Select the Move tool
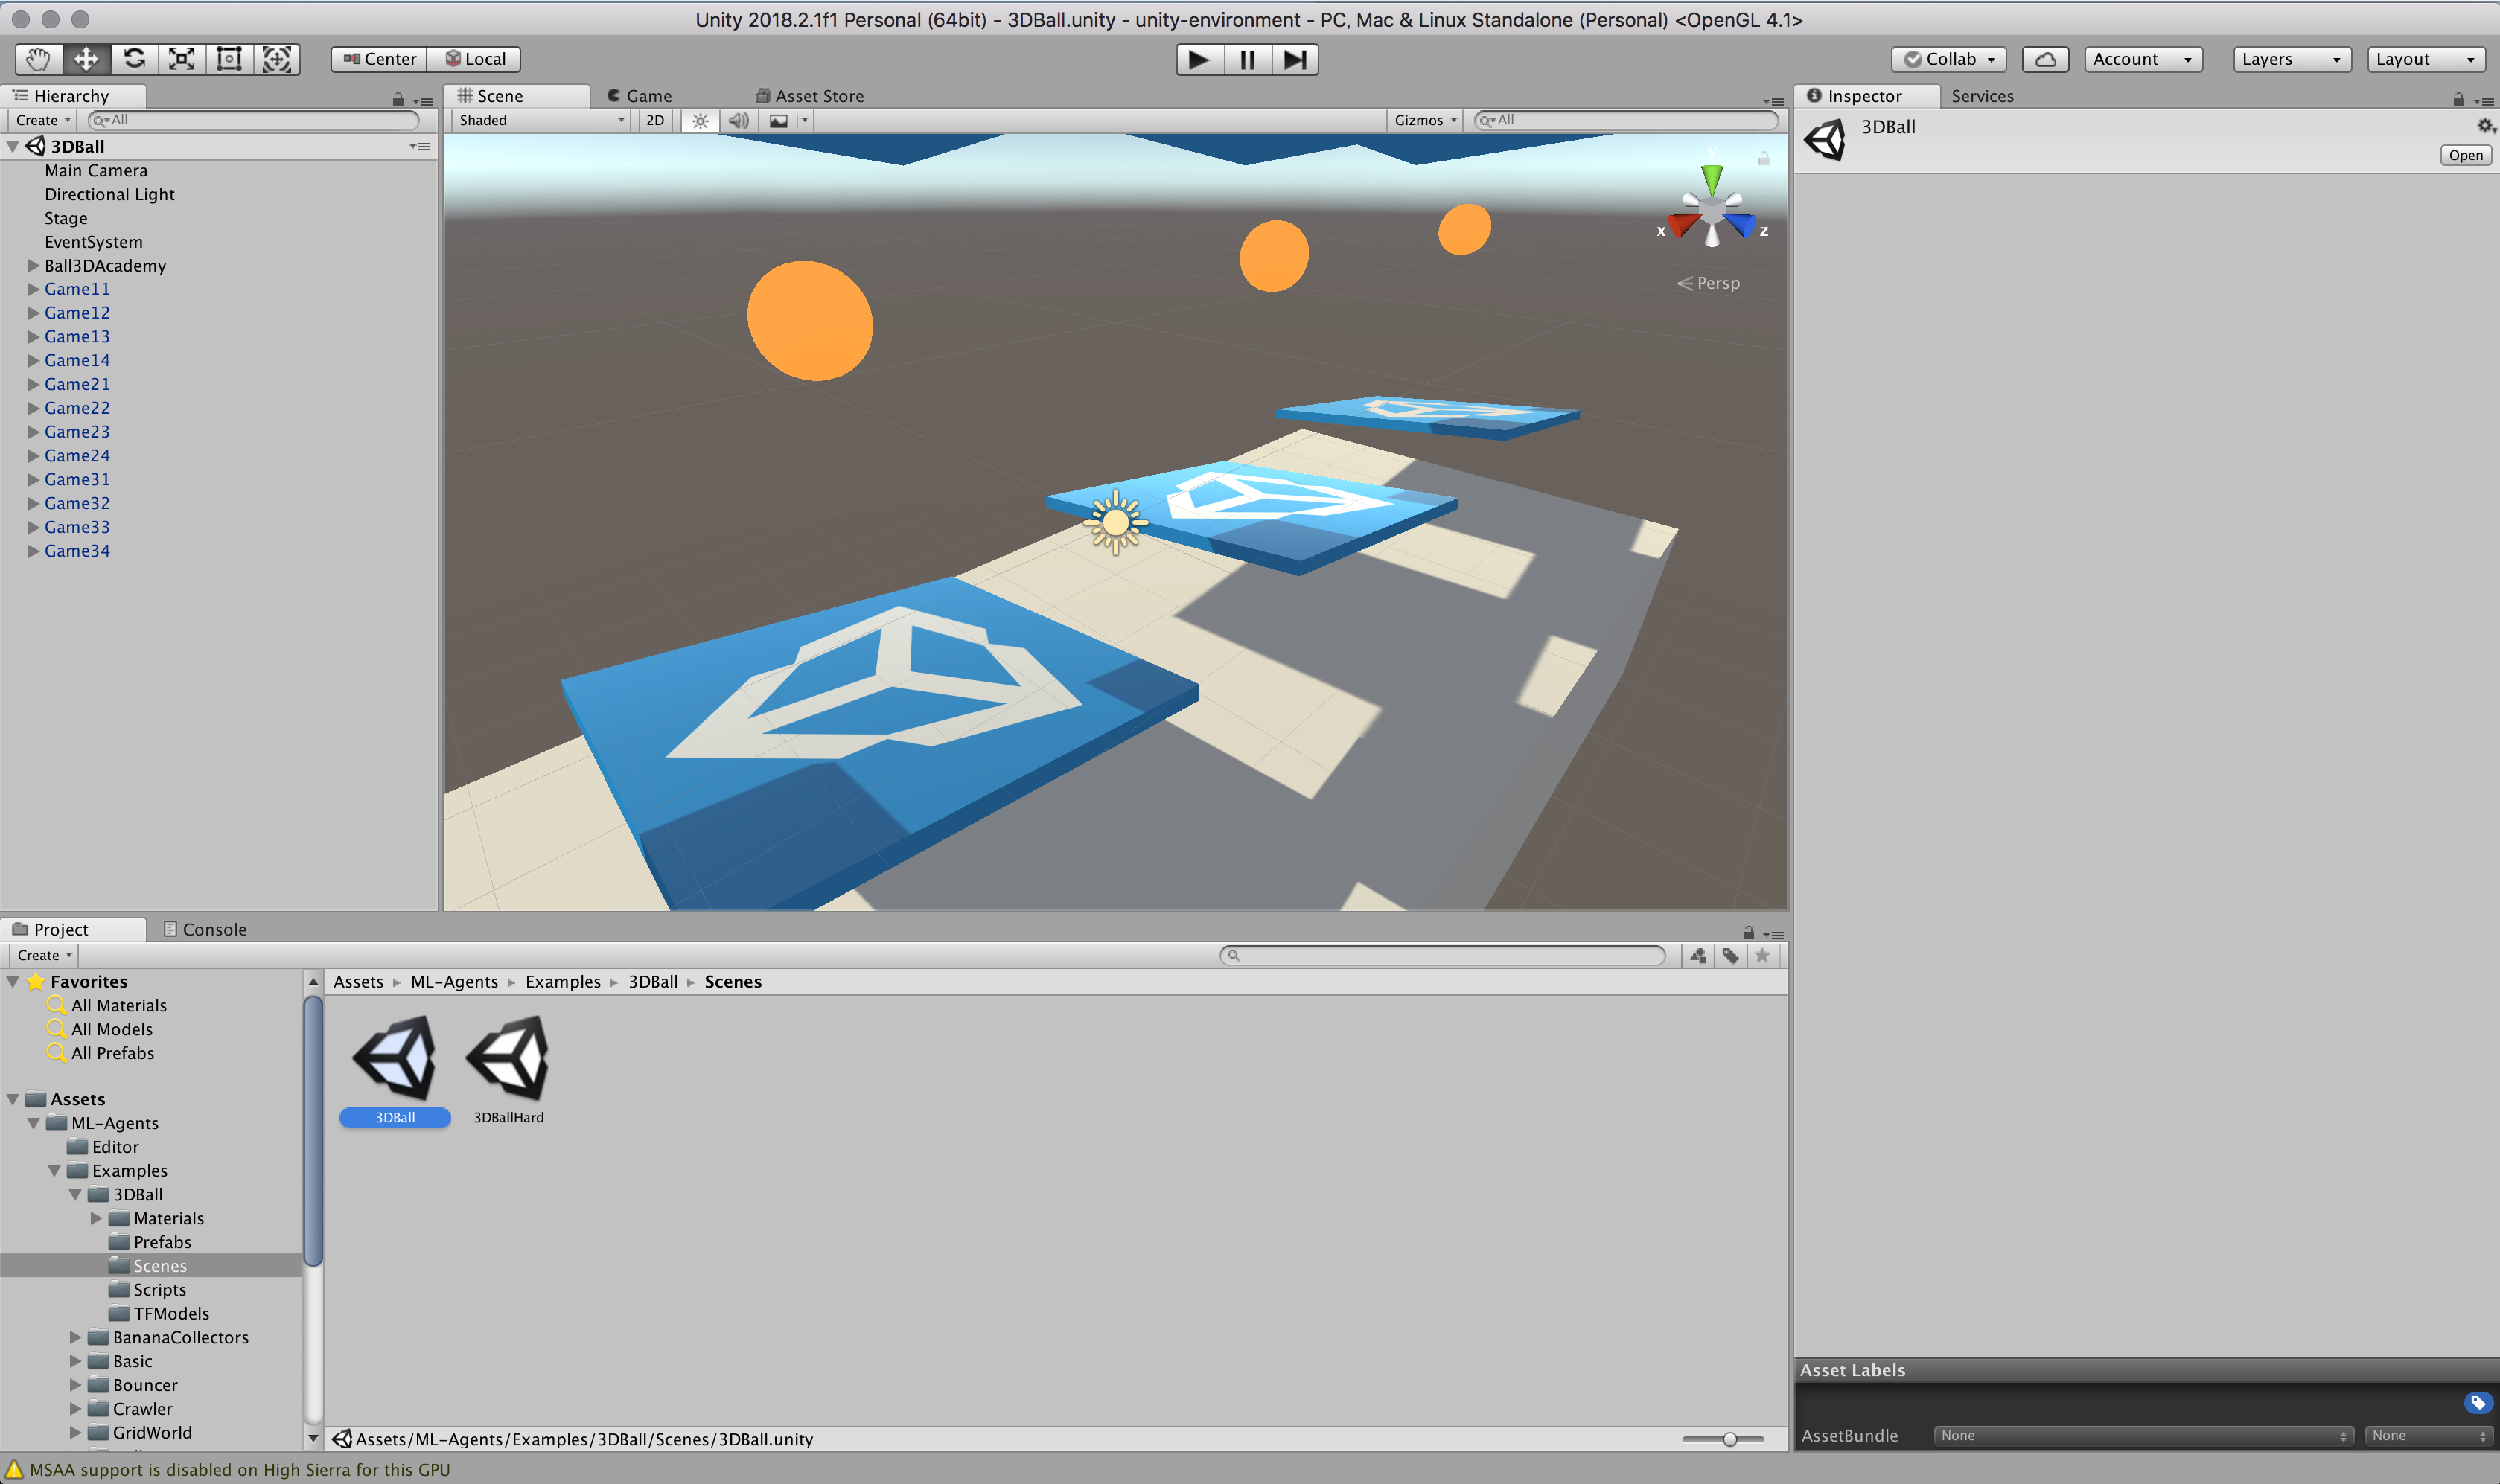 point(85,59)
